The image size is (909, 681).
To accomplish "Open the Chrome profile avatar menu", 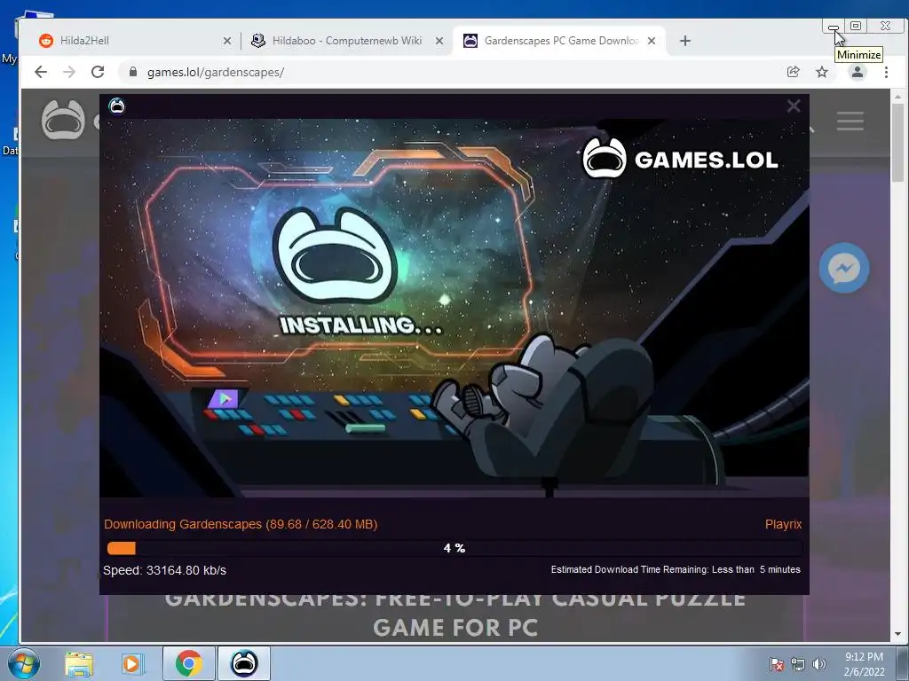I will click(857, 72).
